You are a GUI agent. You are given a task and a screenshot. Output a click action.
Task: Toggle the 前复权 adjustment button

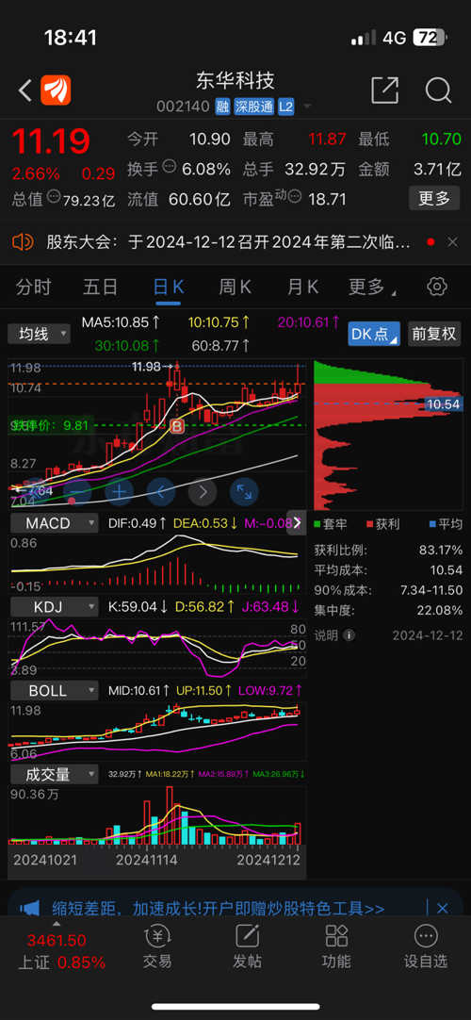[434, 334]
